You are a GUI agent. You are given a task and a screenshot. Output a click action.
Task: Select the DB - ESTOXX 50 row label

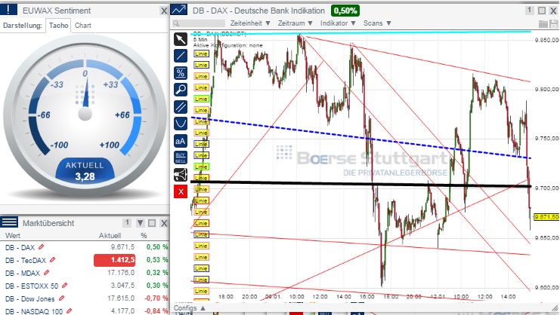coord(32,286)
